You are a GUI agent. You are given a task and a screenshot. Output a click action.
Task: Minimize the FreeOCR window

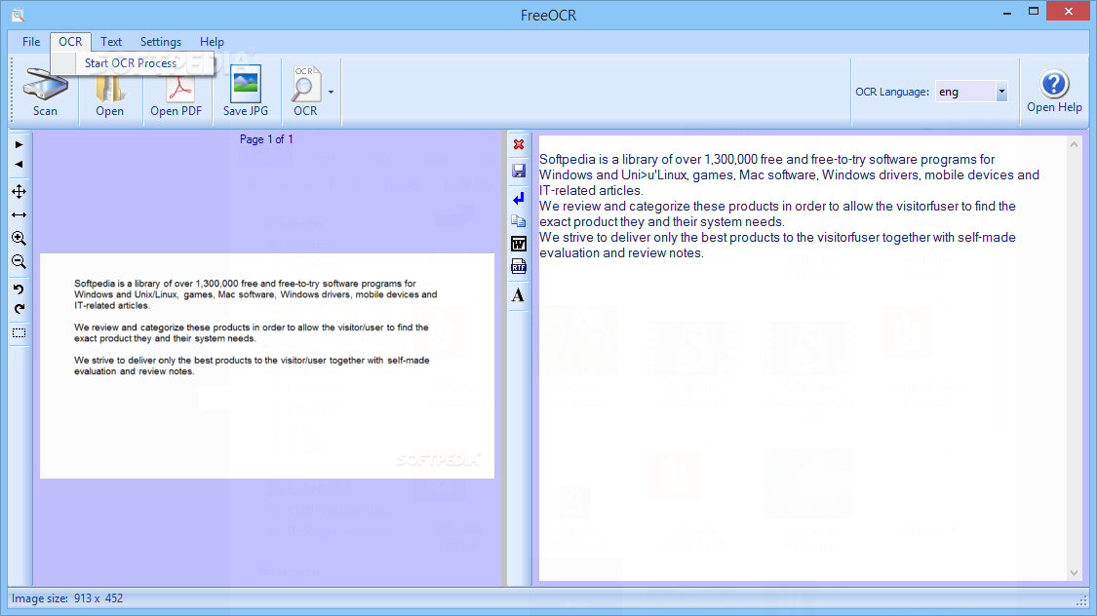coord(1007,13)
